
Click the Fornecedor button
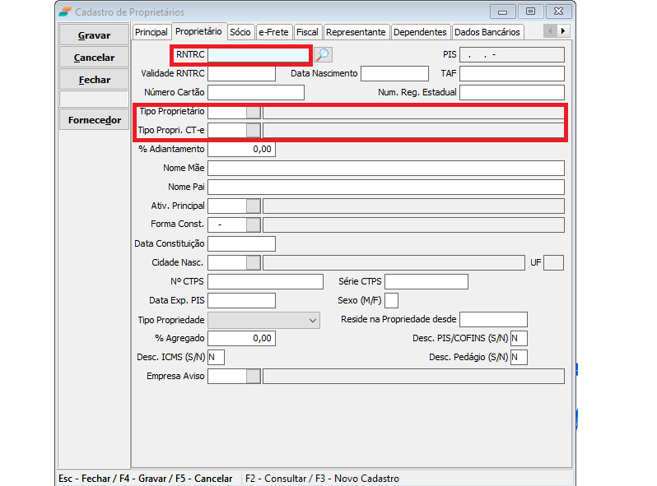coord(95,120)
